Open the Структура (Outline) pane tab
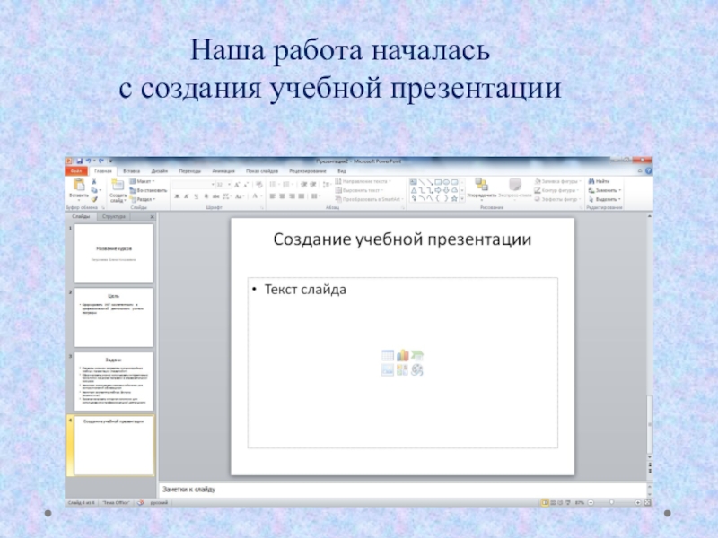The width and height of the screenshot is (718, 538). [114, 217]
